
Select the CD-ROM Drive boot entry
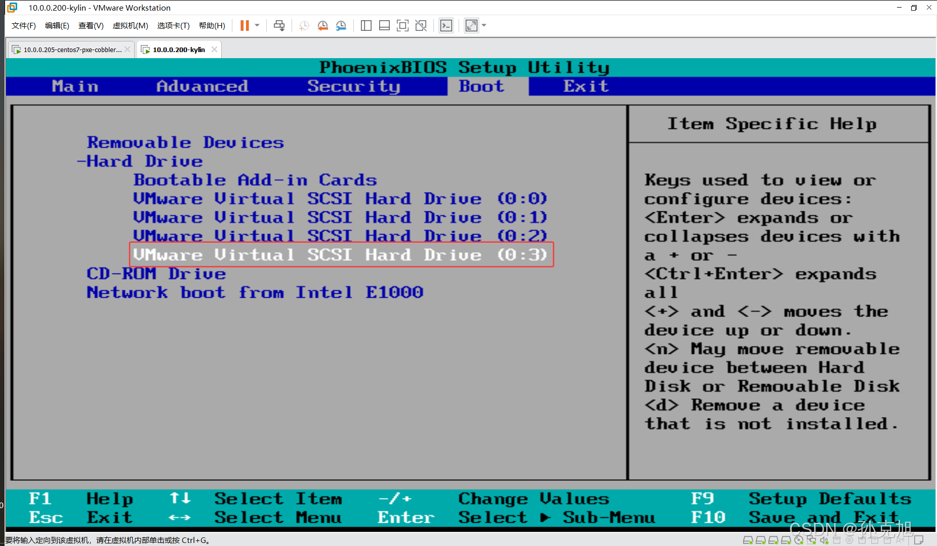(x=156, y=274)
